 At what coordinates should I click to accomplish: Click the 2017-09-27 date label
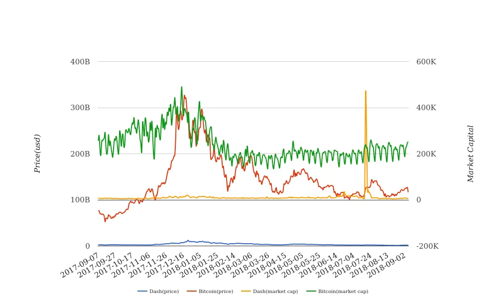(97, 265)
